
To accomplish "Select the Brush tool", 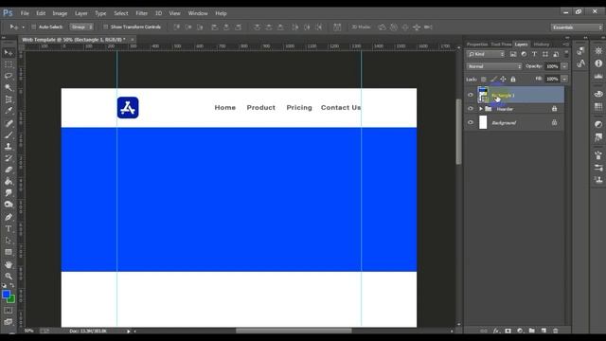I will point(9,135).
